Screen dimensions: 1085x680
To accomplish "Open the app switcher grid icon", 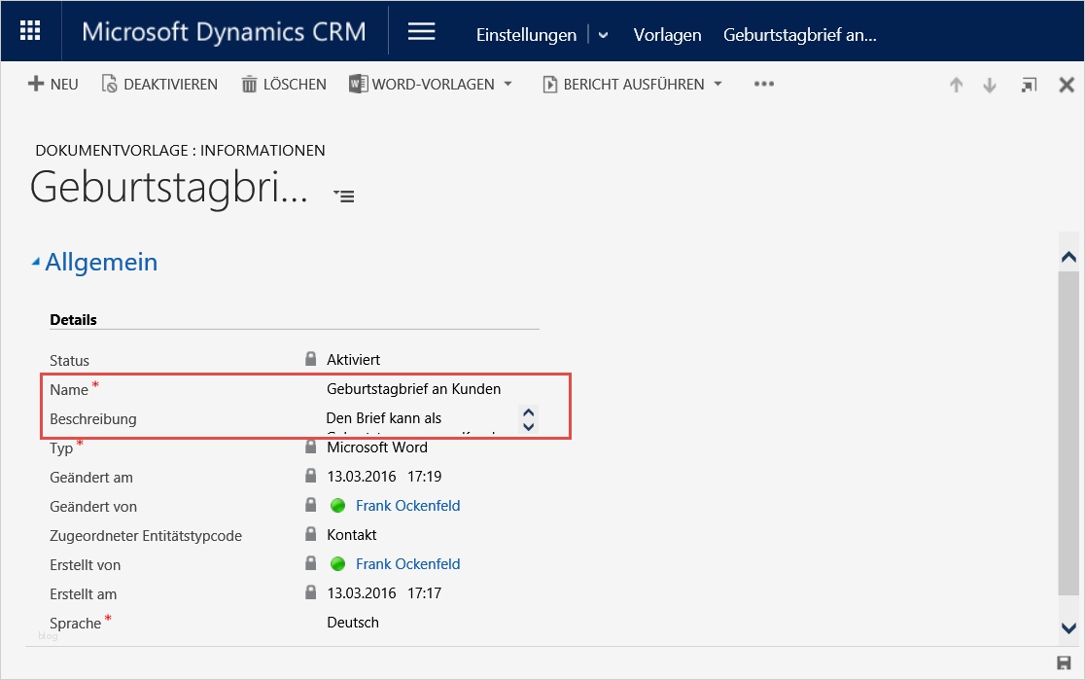I will [x=29, y=30].
